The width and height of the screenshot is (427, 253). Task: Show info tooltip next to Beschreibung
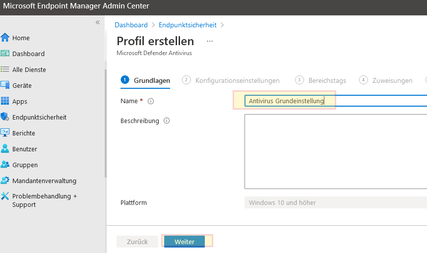167,121
